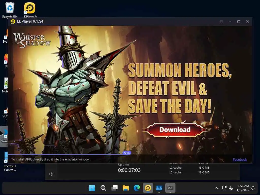Image resolution: width=260 pixels, height=195 pixels.
Task: Maximize the LDPlayer window
Action: pyautogui.click(x=239, y=22)
